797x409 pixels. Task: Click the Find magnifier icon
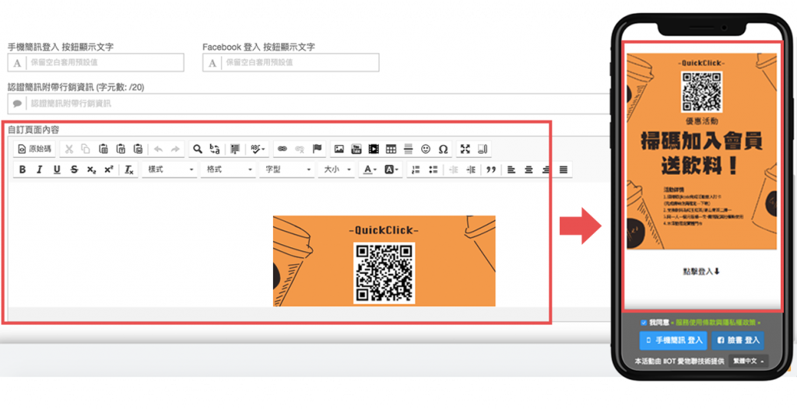[198, 149]
